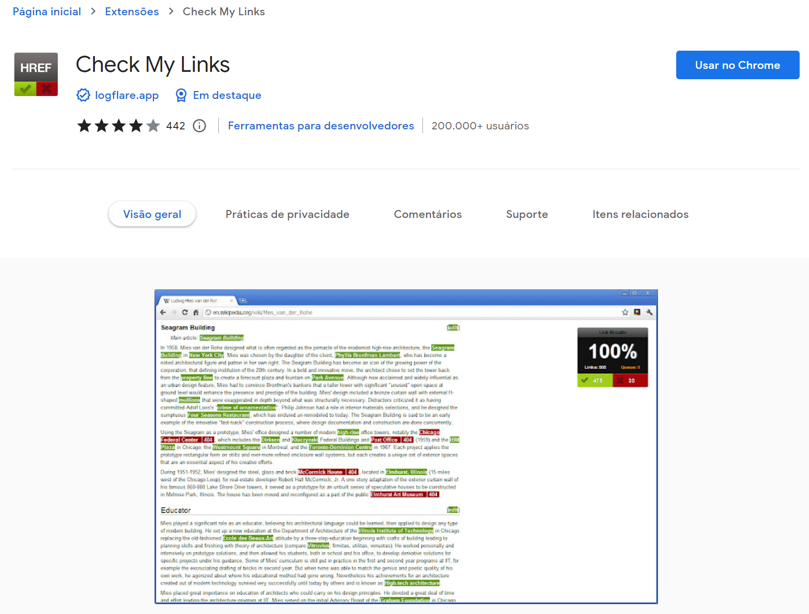Screen dimensions: 809x614
Task: Visit the logflare.app publisher link
Action: coord(127,95)
